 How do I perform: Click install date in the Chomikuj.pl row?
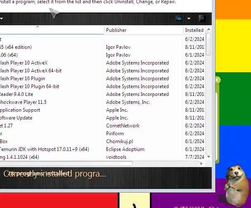pos(194,141)
